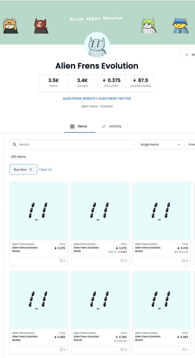Viewport: 195px width, 358px height.
Task: Open the Price sort dropdown
Action: pyautogui.click(x=190, y=144)
